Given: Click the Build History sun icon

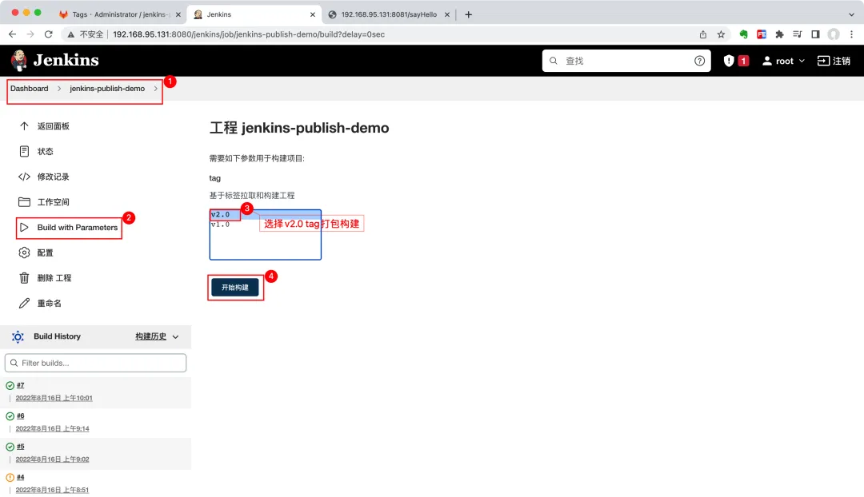Looking at the screenshot, I should (18, 337).
